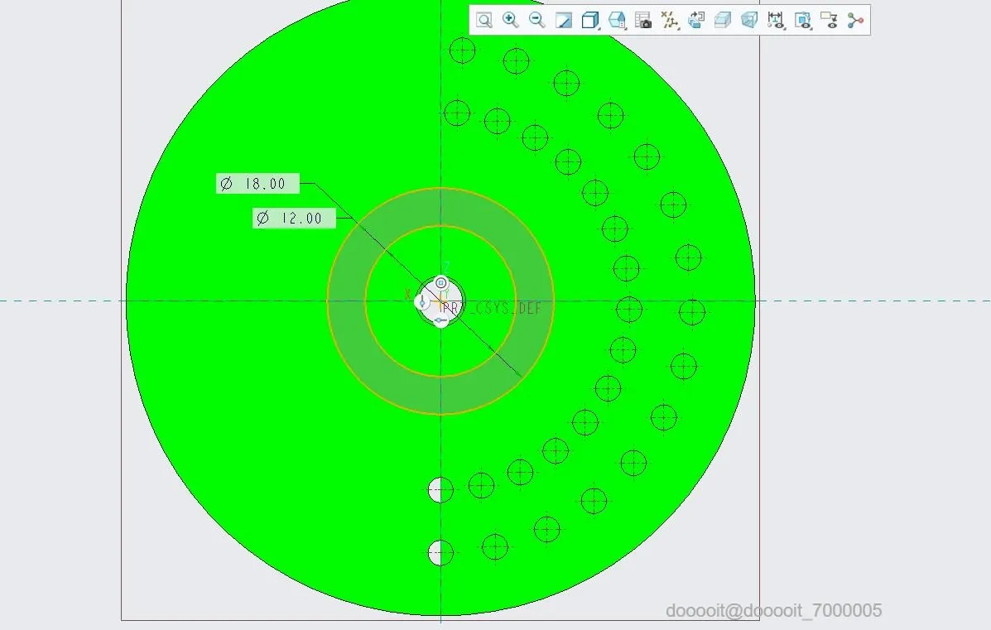Image resolution: width=991 pixels, height=630 pixels.
Task: Select the Zoom In tool
Action: pos(511,20)
